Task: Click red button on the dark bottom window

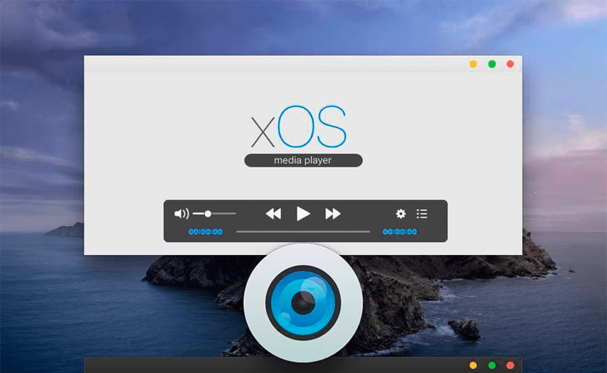Action: 510,366
